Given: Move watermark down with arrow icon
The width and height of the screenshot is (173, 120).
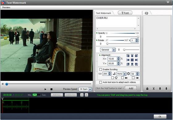Looking at the screenshot, I should click(167, 88).
